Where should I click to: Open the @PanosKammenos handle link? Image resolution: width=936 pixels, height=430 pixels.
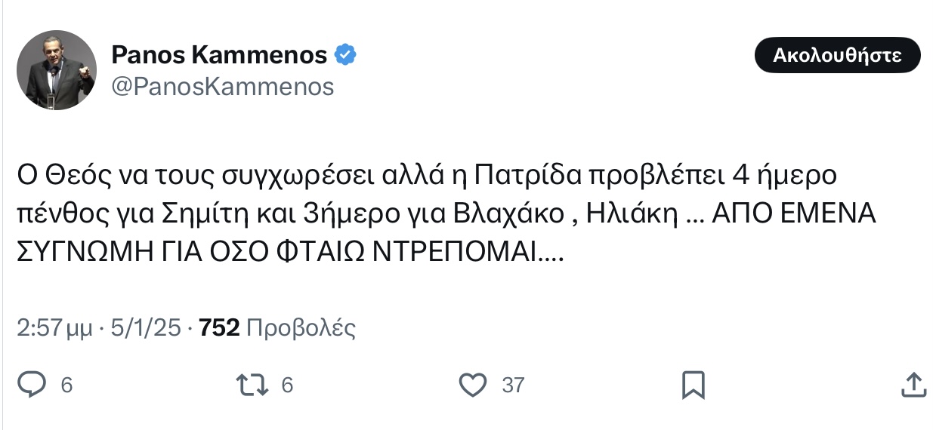tap(222, 87)
